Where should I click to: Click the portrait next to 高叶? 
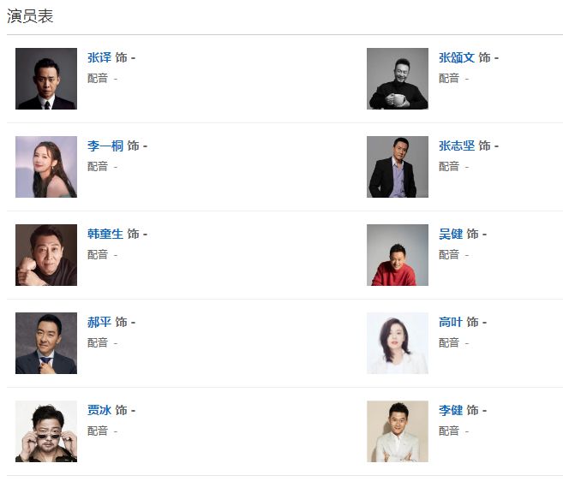pyautogui.click(x=398, y=343)
